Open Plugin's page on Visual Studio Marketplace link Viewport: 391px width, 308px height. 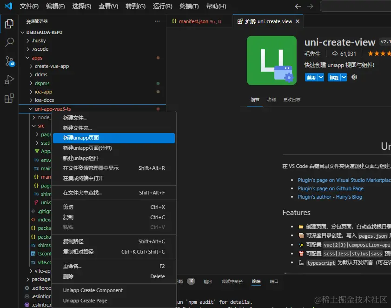click(x=344, y=180)
